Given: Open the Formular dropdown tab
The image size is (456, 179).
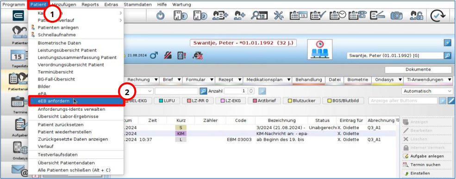Looking at the screenshot, I should [199, 80].
